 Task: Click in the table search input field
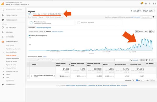point(122,60)
